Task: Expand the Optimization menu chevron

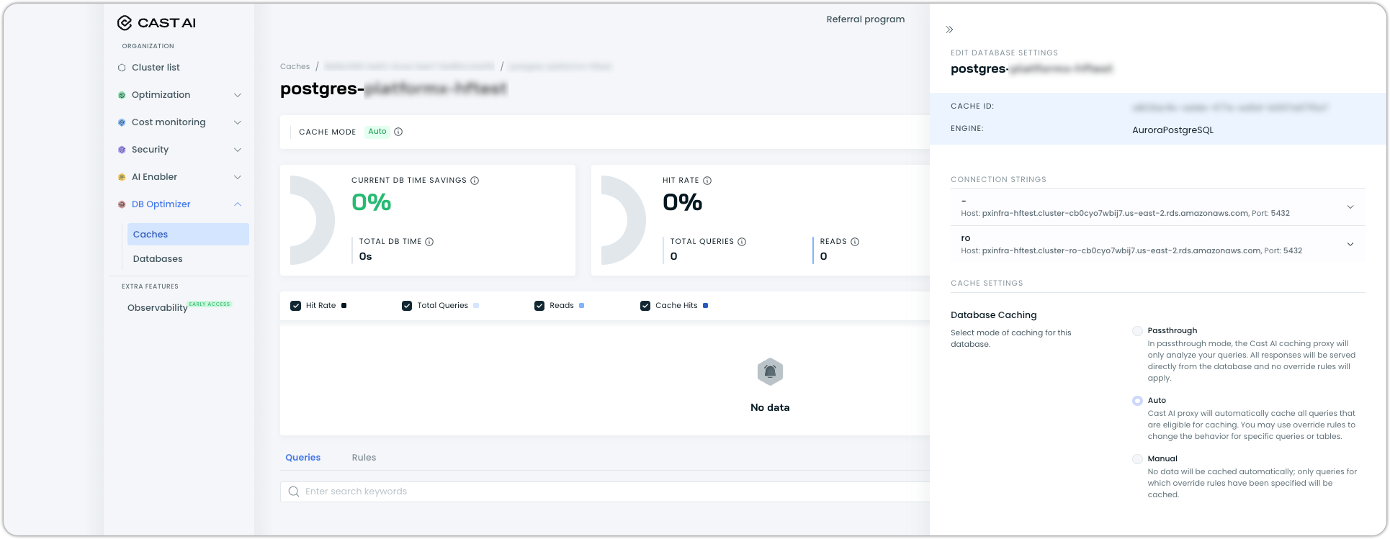Action: [x=238, y=95]
